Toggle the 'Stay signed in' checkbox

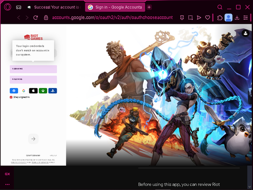click(x=11, y=97)
